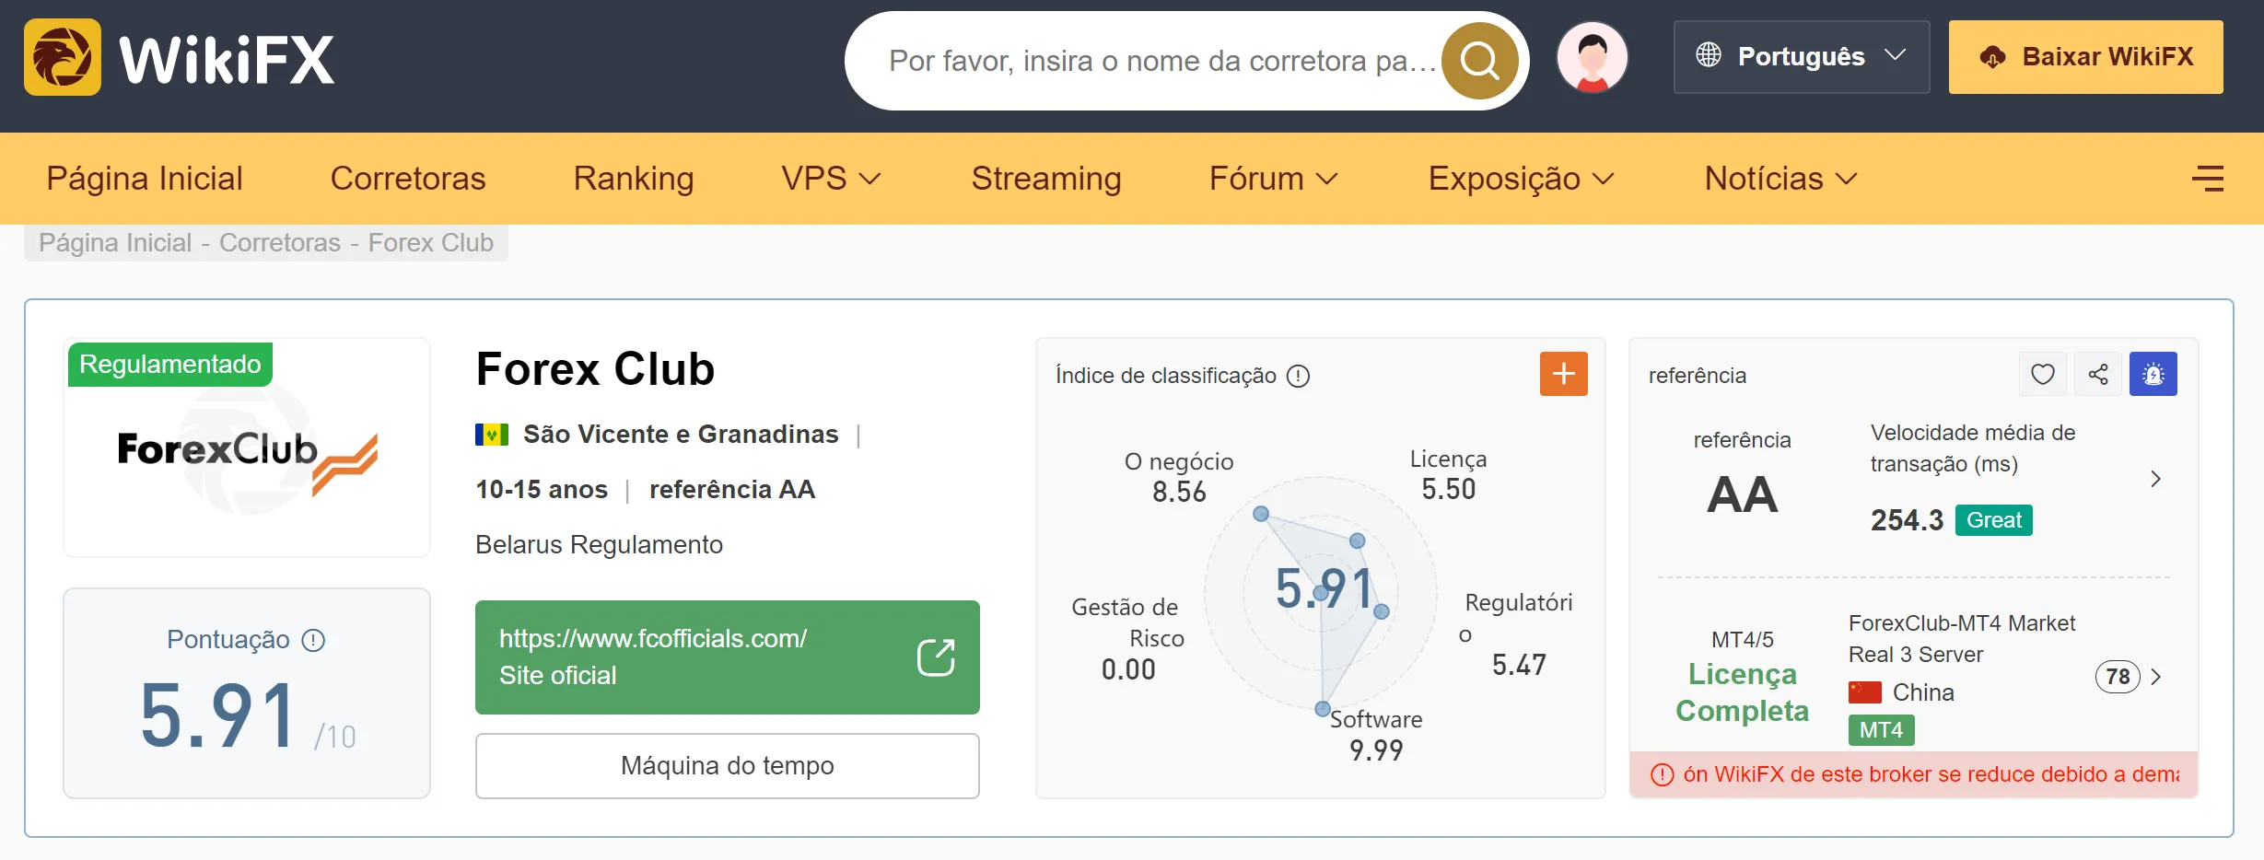Expand the transaction speed arrow
The image size is (2264, 860).
(2155, 479)
